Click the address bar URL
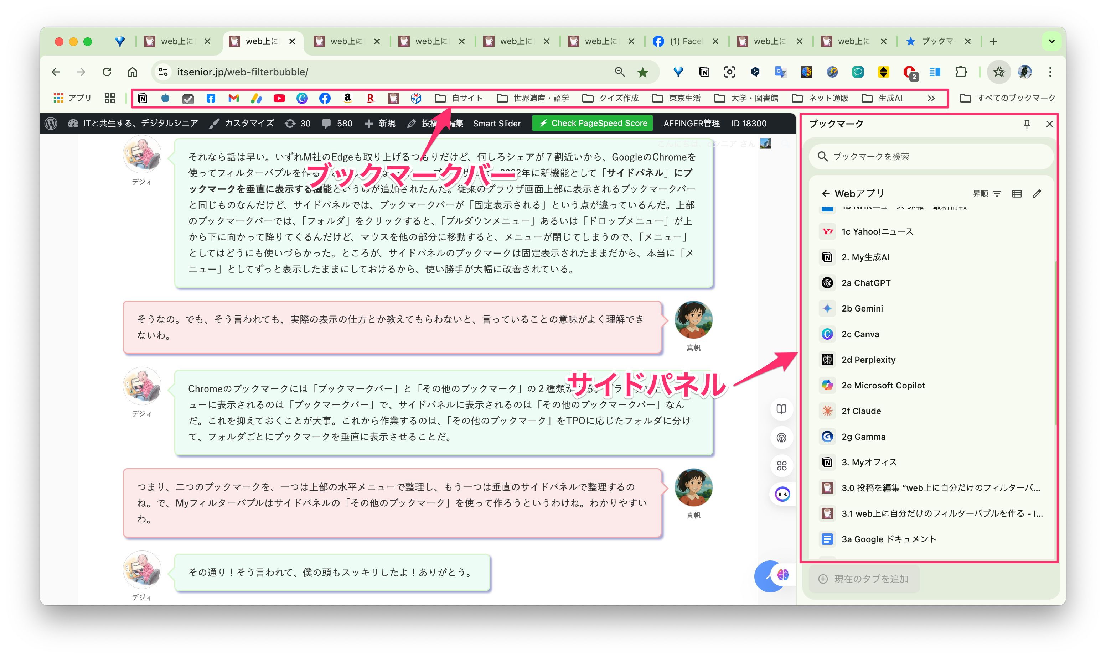Viewport: 1106px width, 658px height. [243, 72]
